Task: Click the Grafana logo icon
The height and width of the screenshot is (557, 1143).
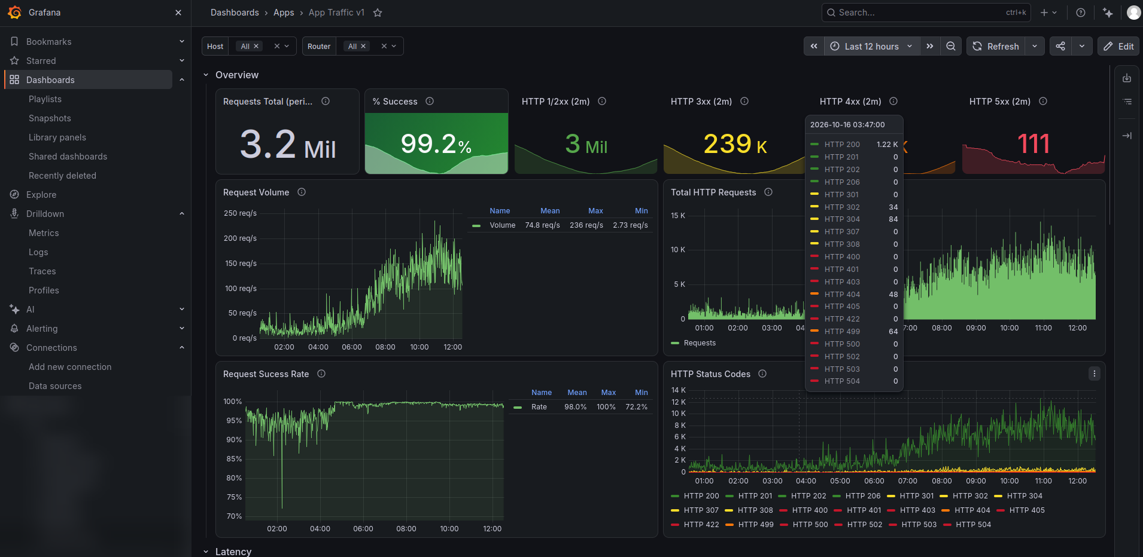Action: [x=14, y=13]
